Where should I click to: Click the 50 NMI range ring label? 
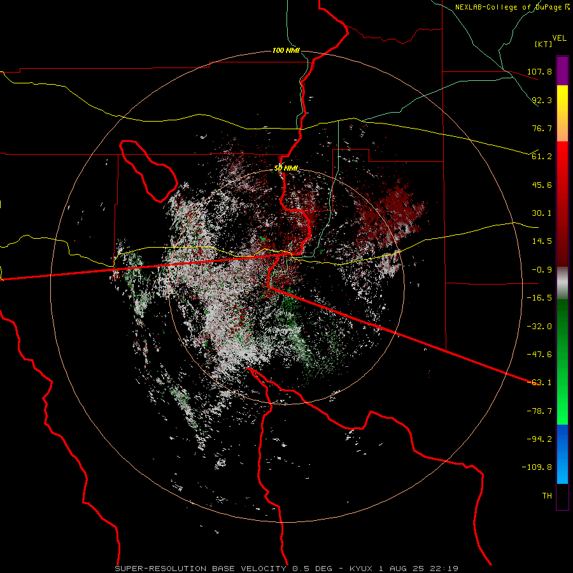(x=286, y=169)
